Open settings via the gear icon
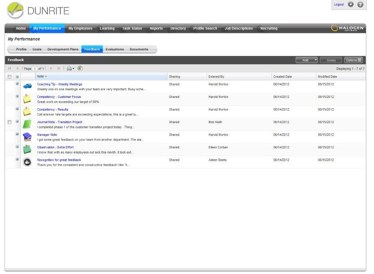Viewport: 374px width, 274px height. point(351,4)
